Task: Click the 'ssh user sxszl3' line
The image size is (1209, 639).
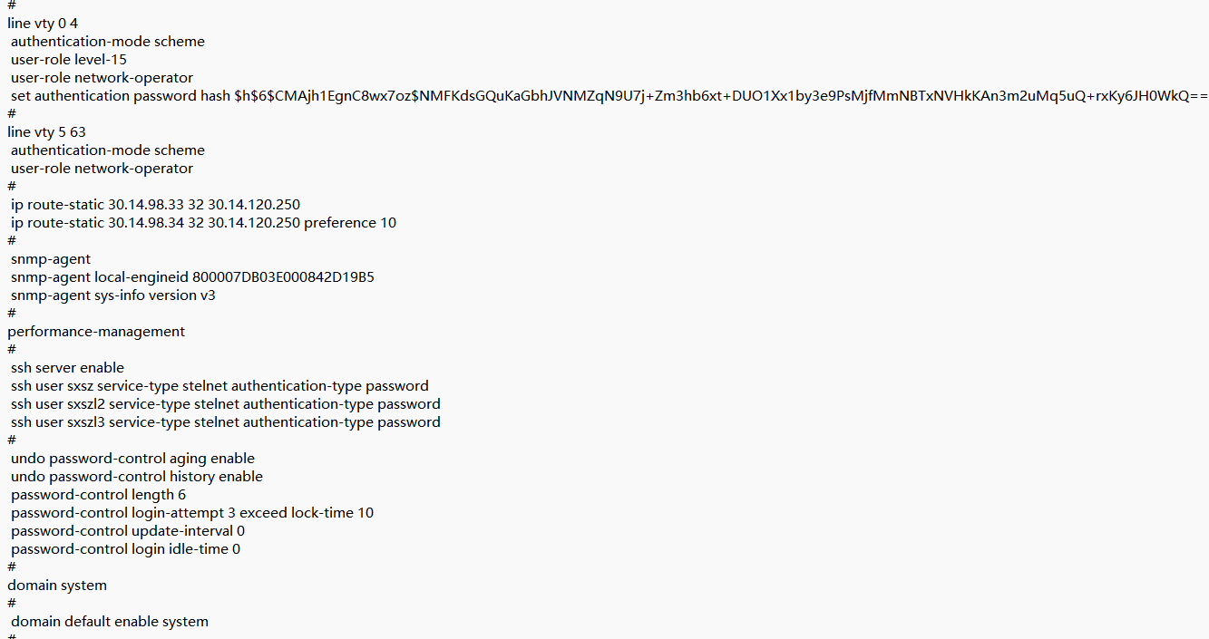Action: click(x=226, y=421)
